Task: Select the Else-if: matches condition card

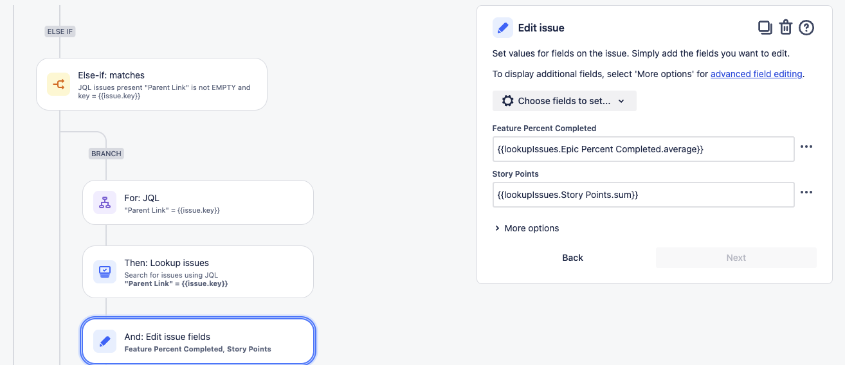Action: (152, 84)
